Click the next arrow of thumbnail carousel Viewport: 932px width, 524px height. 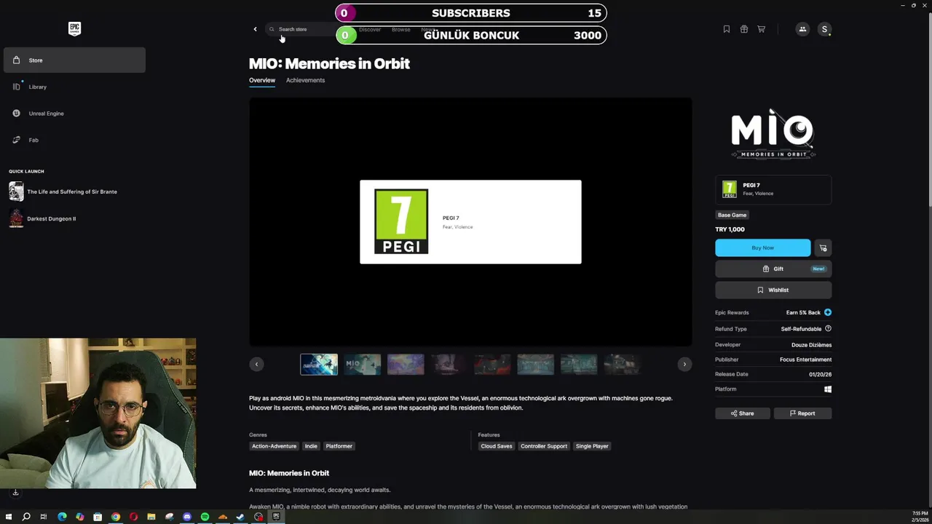684,364
